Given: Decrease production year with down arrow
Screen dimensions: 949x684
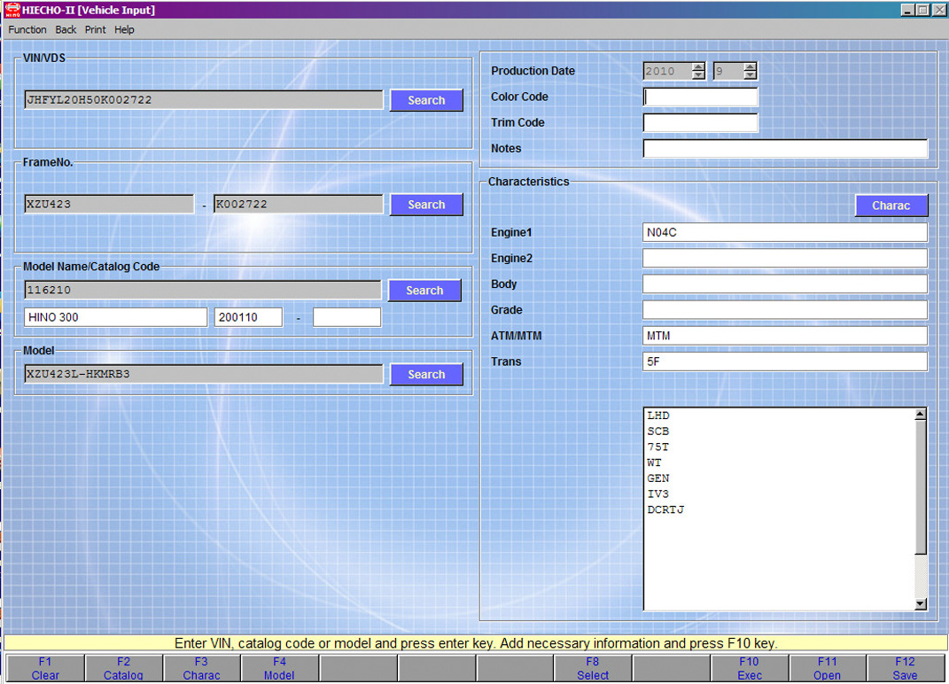Looking at the screenshot, I should [x=698, y=76].
